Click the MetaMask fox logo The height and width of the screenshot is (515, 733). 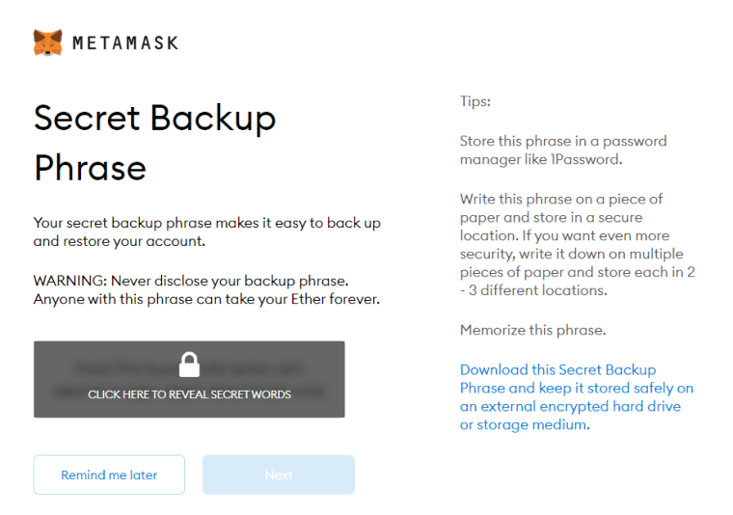[47, 42]
